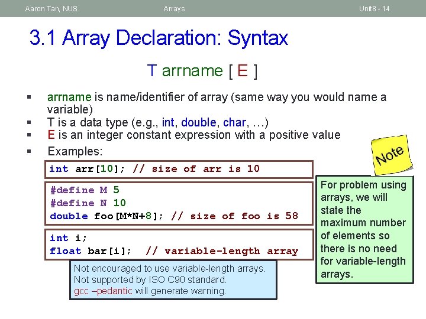Click the bullet "T is a data type"
This screenshot has width=426, height=319.
pos(157,122)
